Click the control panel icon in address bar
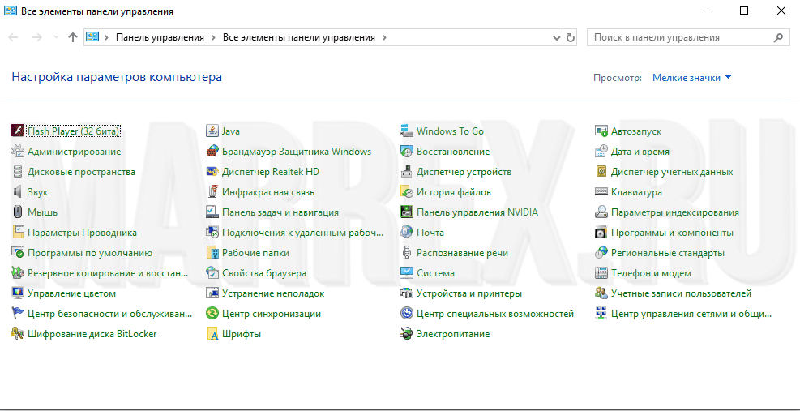The width and height of the screenshot is (800, 411). (92, 37)
